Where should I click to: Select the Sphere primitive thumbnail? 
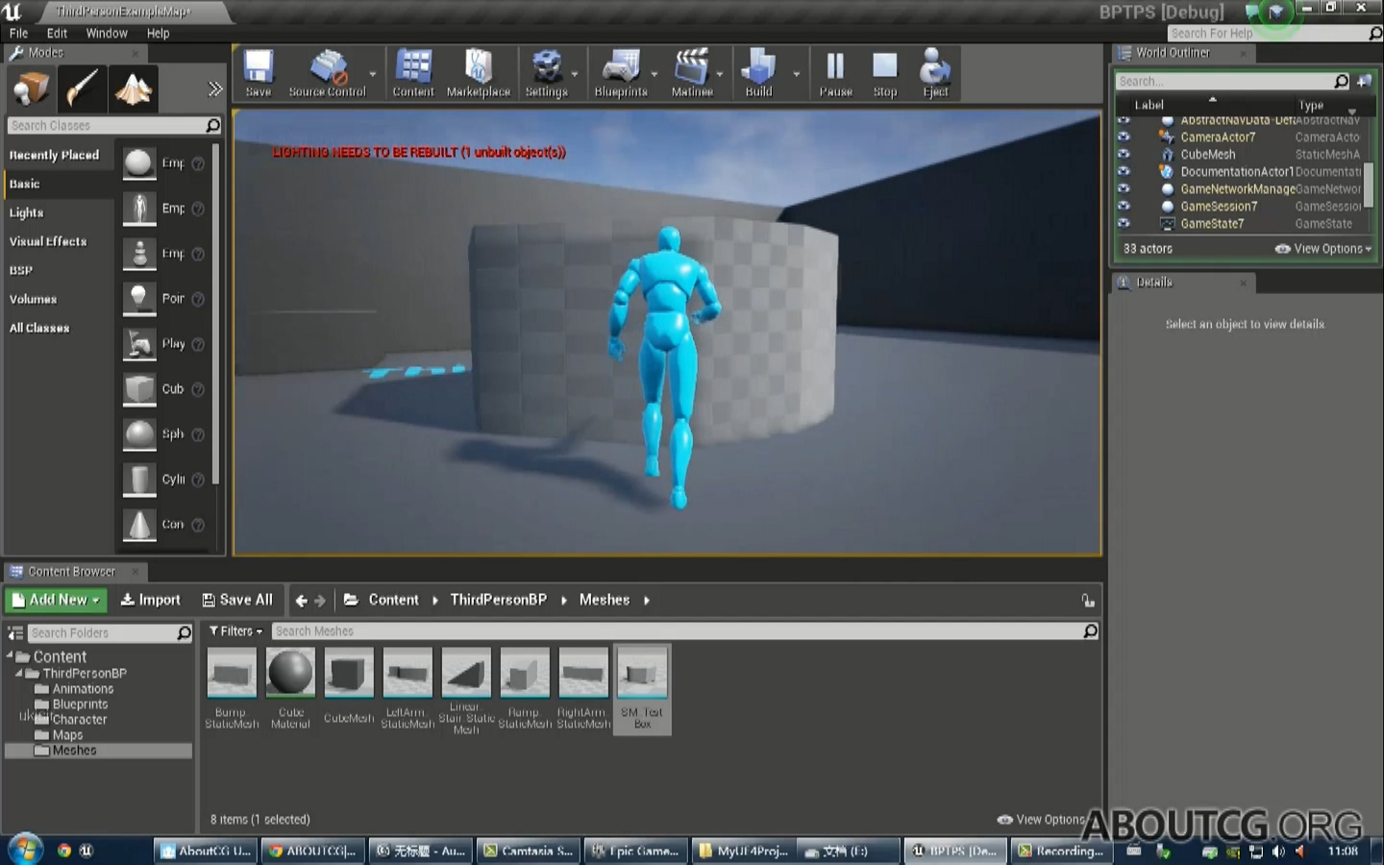click(139, 434)
